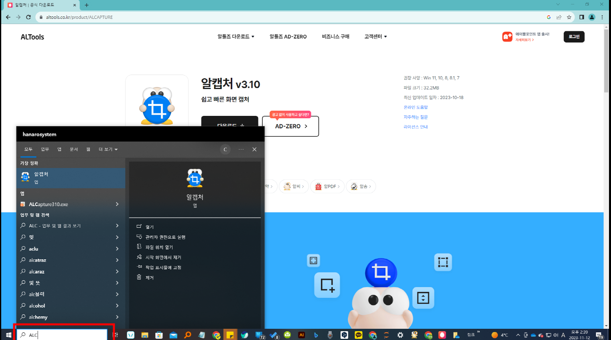Expand arrow for ALCapture310.exe result
Image resolution: width=611 pixels, height=340 pixels.
pos(117,204)
